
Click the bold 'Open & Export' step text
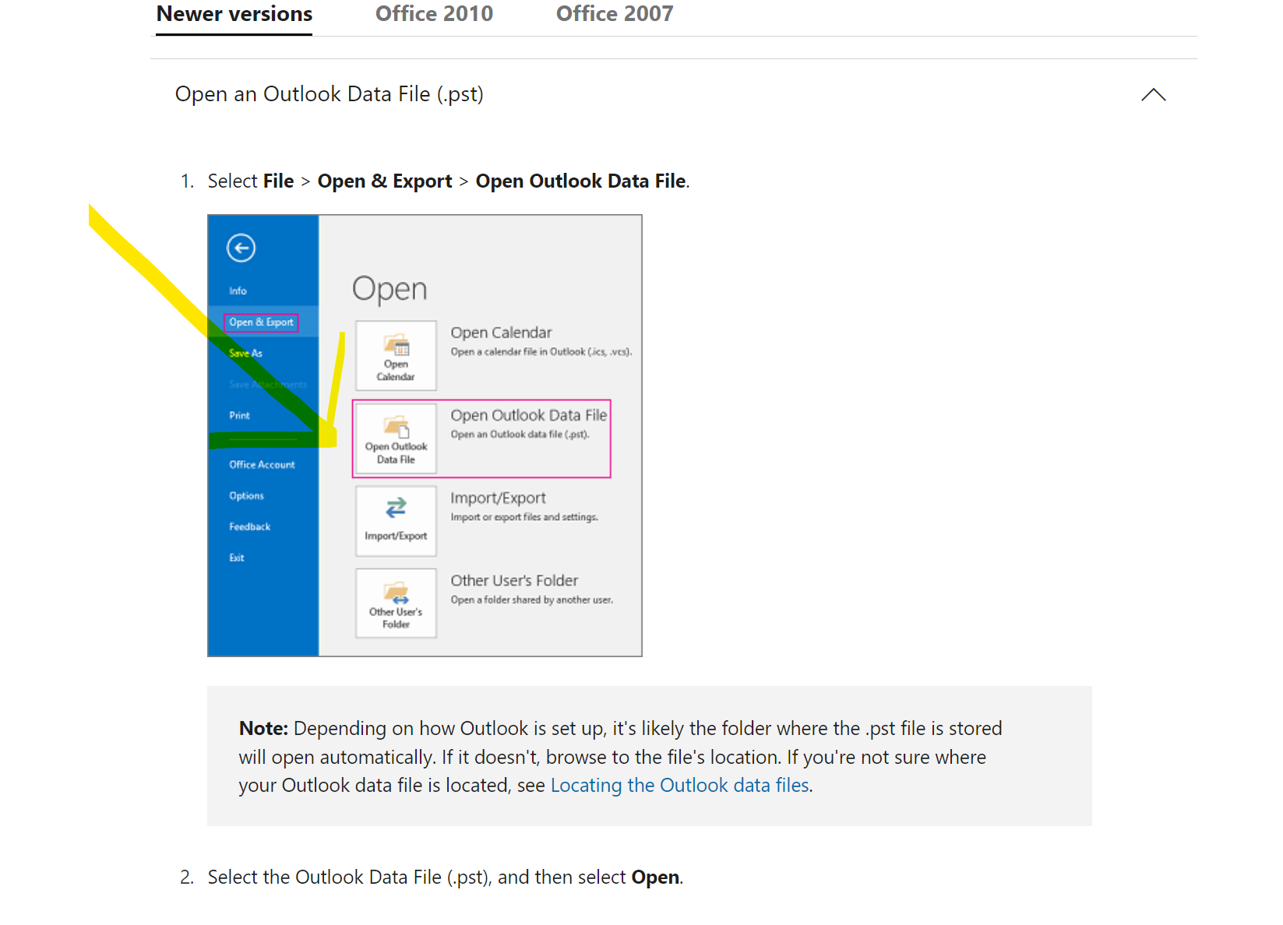coord(385,181)
